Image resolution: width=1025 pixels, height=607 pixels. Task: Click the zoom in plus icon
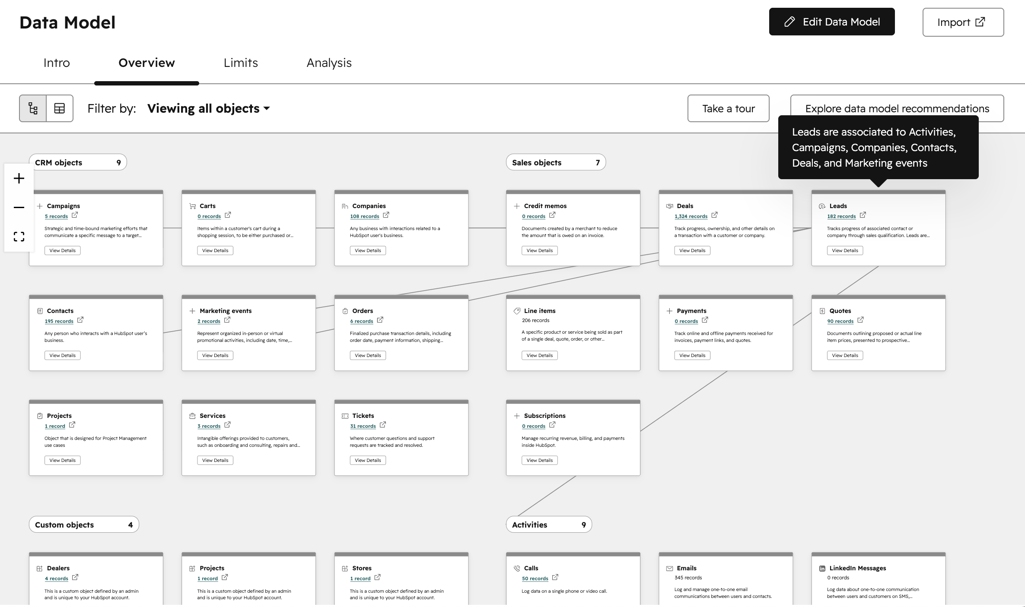[x=19, y=178]
